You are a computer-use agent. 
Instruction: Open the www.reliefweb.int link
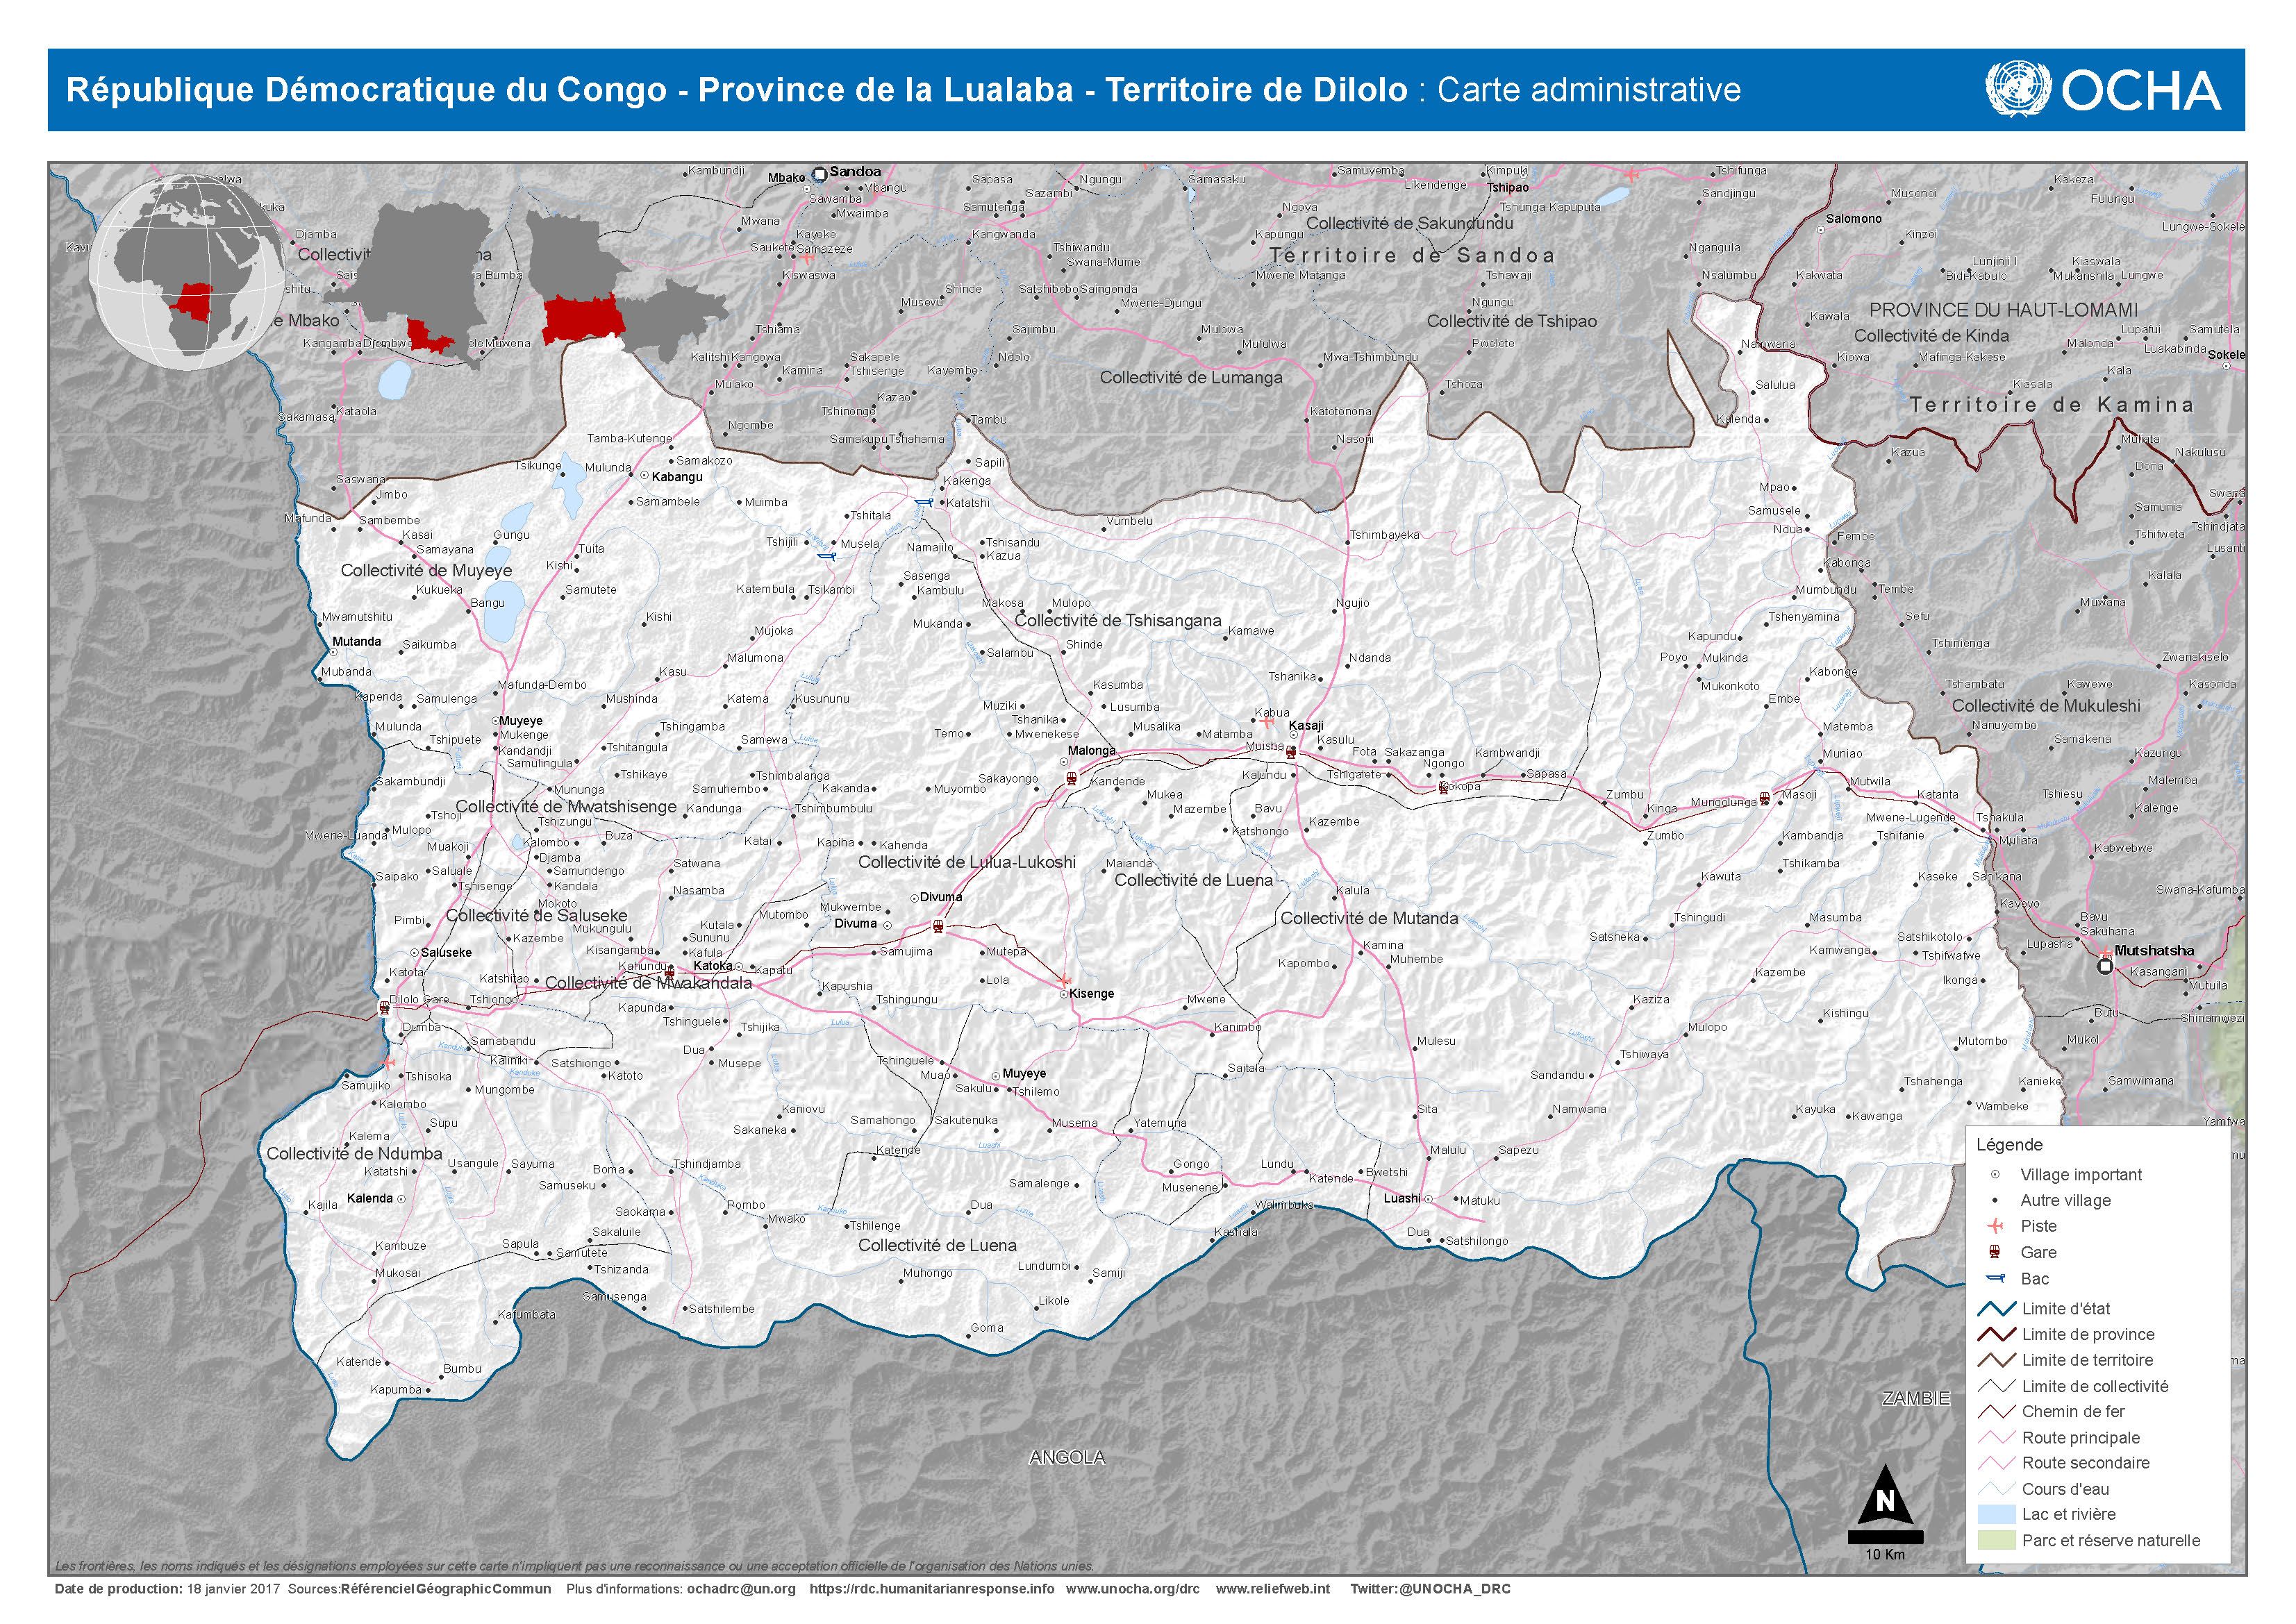pos(1272,1589)
